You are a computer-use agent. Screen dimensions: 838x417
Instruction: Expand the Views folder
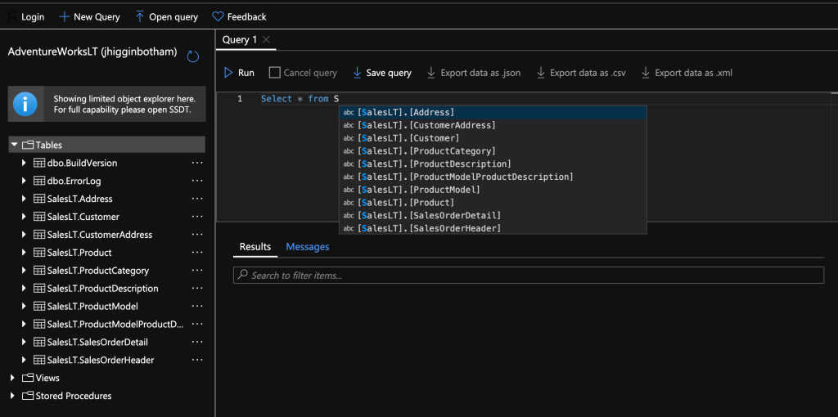click(13, 378)
